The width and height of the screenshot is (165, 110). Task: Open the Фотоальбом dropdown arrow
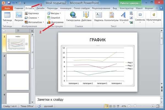click(x=43, y=22)
